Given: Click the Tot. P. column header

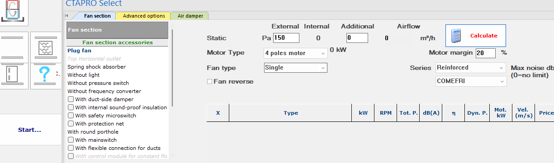Looking at the screenshot, I should (x=408, y=113).
